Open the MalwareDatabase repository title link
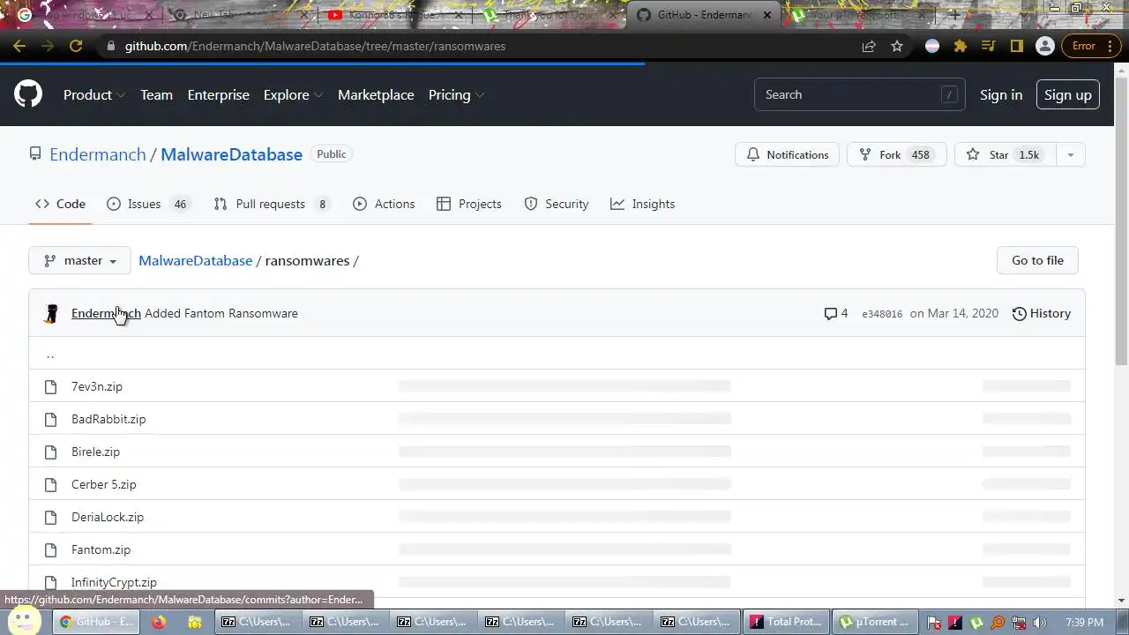 pos(231,154)
